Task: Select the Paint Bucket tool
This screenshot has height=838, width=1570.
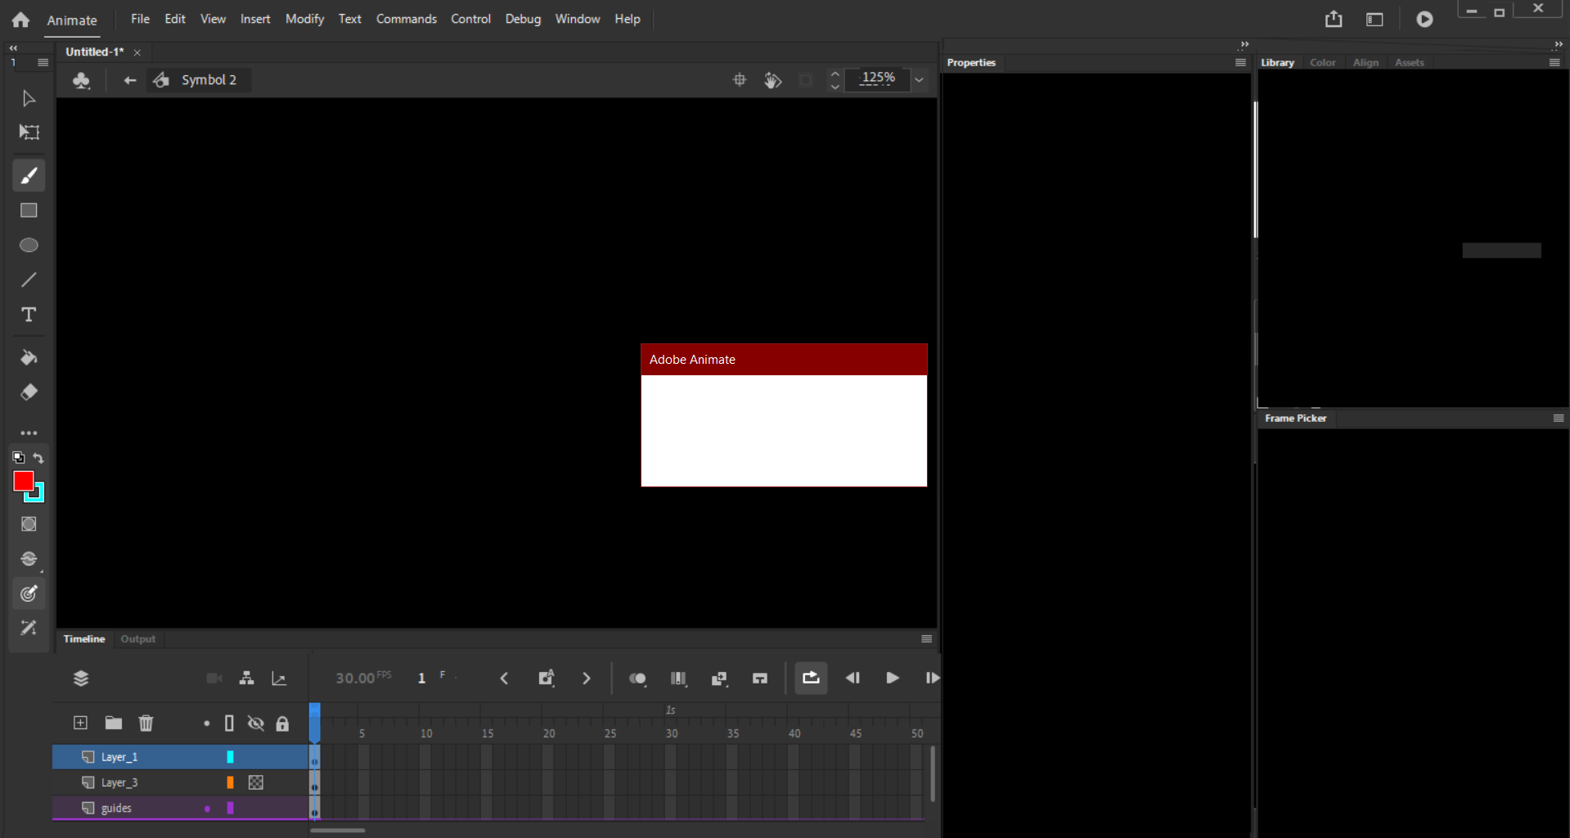Action: [x=29, y=357]
